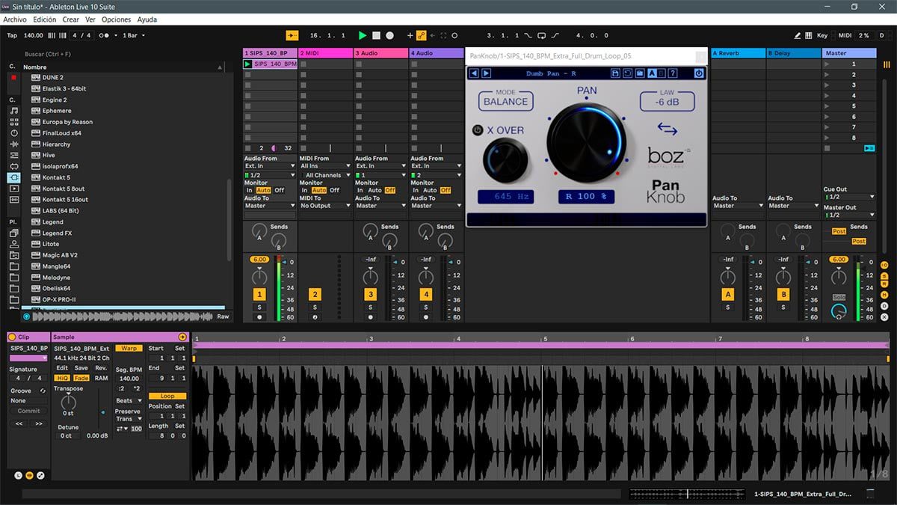897x505 pixels.
Task: Enable Draw Mode pencil icon
Action: tap(798, 35)
